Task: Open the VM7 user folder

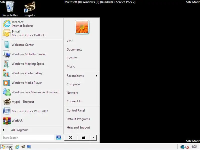Action: pos(70,41)
